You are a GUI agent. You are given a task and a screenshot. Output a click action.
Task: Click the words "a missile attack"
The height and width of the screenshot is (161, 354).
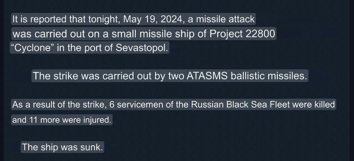[221, 19]
